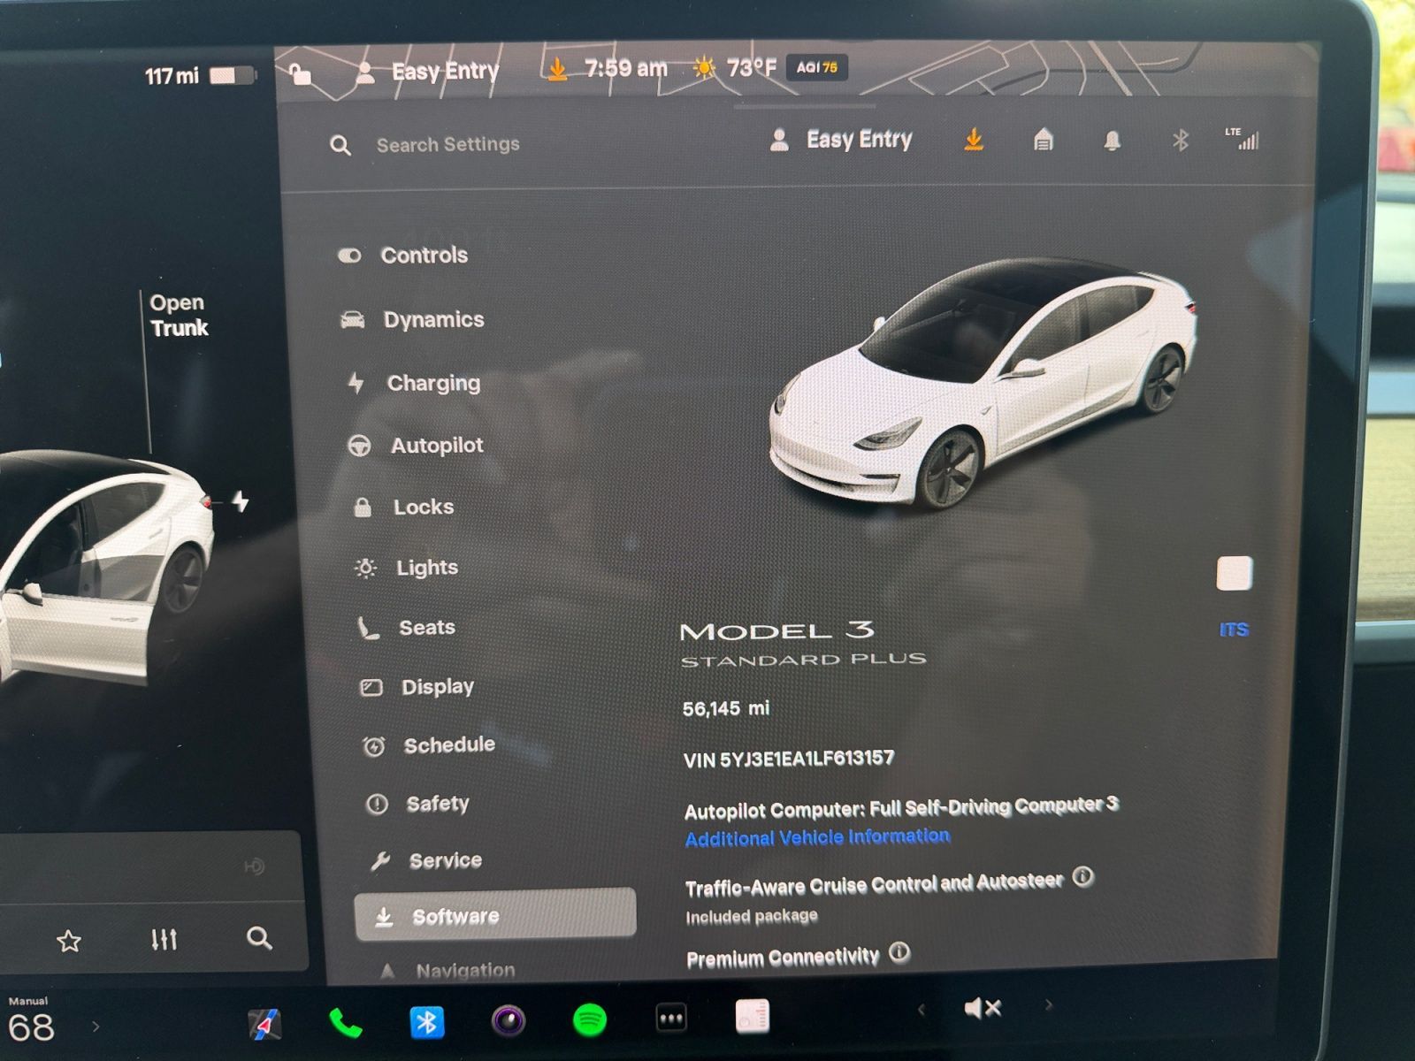The height and width of the screenshot is (1061, 1415).
Task: Open the Lights settings
Action: (x=406, y=568)
